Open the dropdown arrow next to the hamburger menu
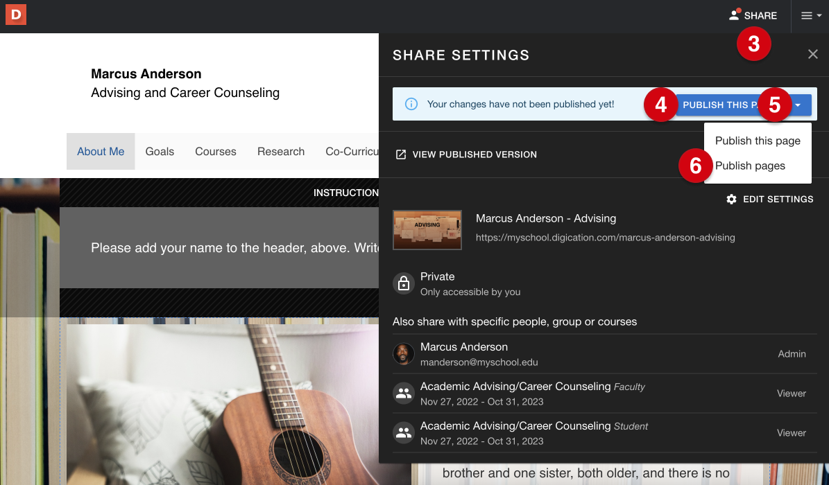 click(821, 15)
